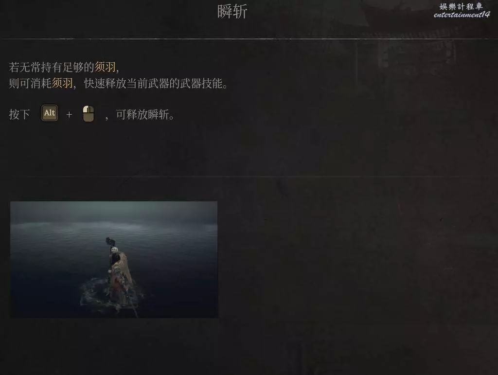Click the 娱樂計程車 watermark text
This screenshot has width=498, height=375.
point(461,6)
